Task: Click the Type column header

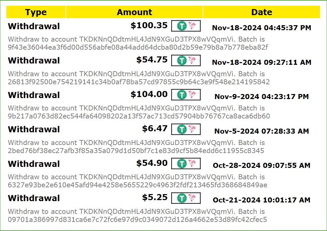Action: coord(36,12)
